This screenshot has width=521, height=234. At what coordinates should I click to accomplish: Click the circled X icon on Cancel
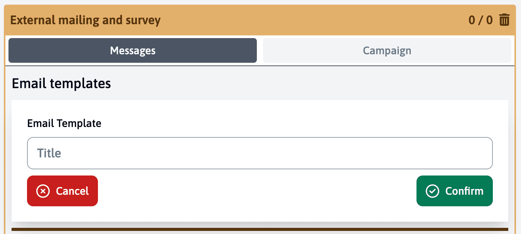pyautogui.click(x=43, y=191)
